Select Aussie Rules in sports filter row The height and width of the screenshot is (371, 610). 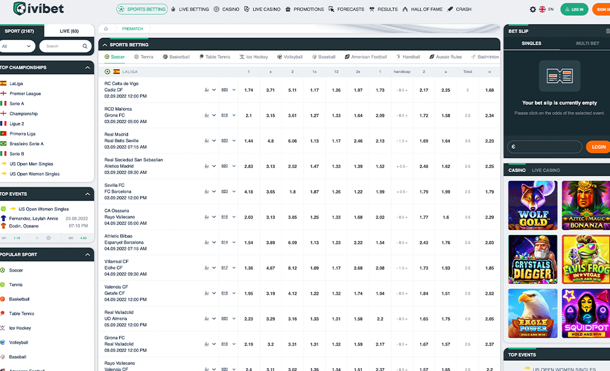(x=446, y=57)
